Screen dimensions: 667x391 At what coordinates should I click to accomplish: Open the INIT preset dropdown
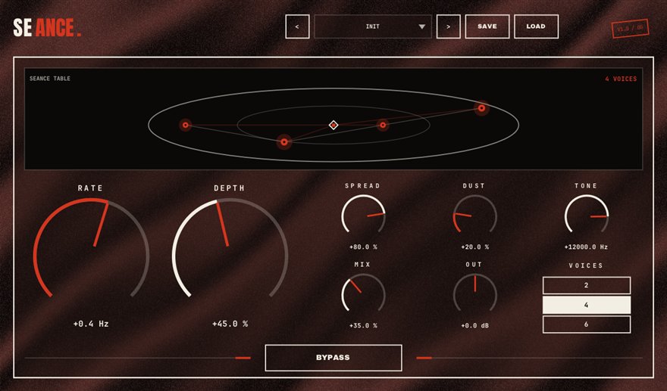[373, 26]
